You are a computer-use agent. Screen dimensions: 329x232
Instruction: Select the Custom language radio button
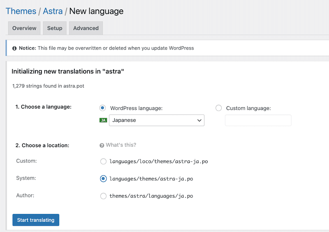click(x=219, y=108)
